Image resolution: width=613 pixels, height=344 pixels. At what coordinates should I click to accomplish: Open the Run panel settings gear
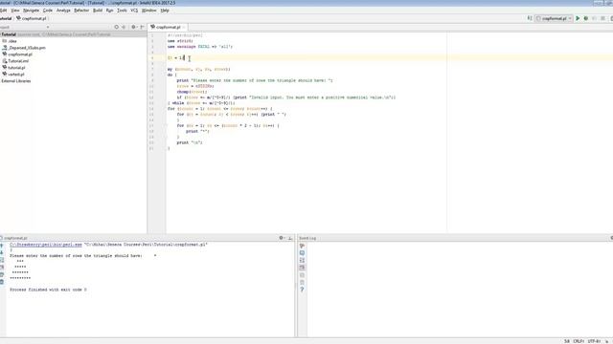(282, 238)
